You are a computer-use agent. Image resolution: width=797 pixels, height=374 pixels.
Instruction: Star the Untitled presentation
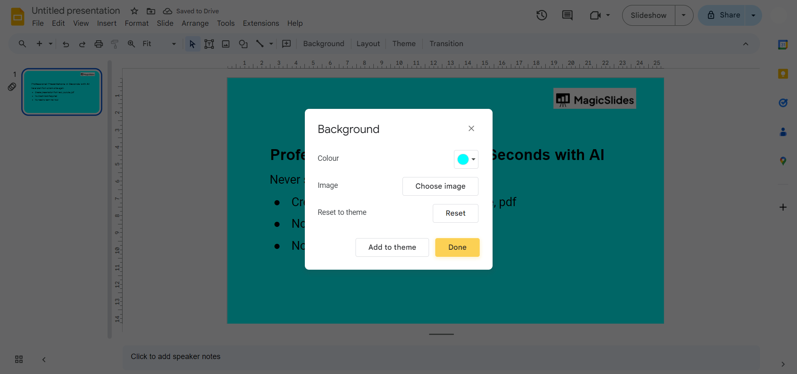click(134, 11)
